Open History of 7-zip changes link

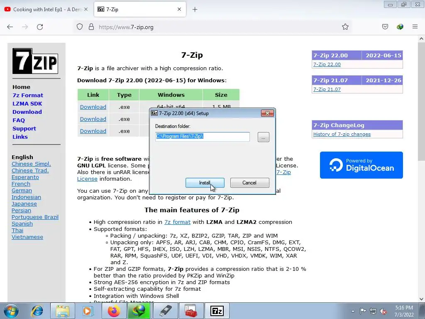coord(342,134)
